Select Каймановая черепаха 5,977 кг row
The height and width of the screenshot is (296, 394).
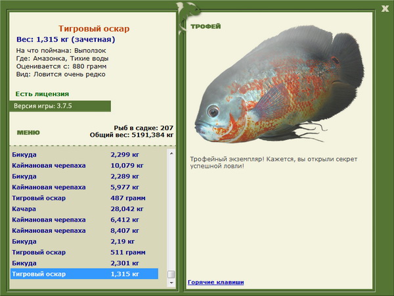tap(85, 187)
